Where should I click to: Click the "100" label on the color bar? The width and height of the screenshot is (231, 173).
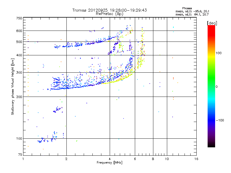click(x=219, y=53)
